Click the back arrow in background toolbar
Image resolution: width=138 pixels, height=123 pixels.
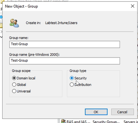pos(1,17)
